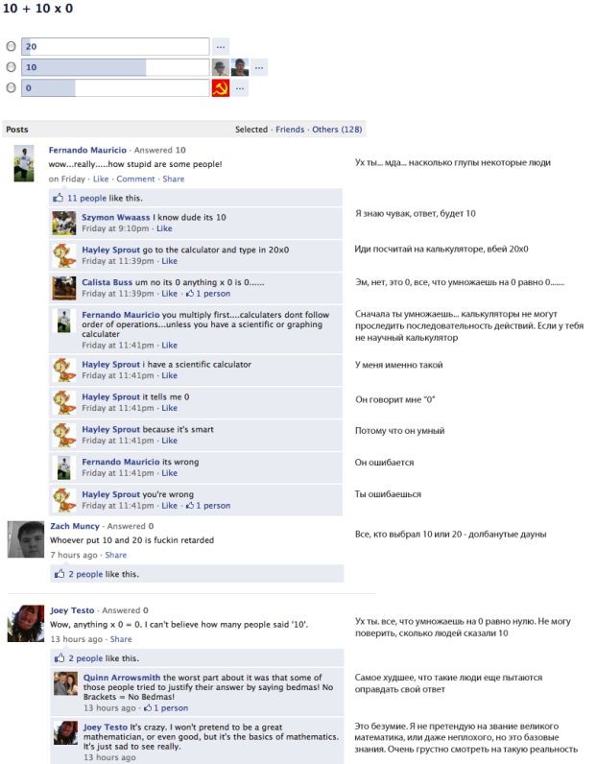The image size is (596, 764).
Task: Click Calista Buss's comment avatar
Action: pyautogui.click(x=64, y=288)
